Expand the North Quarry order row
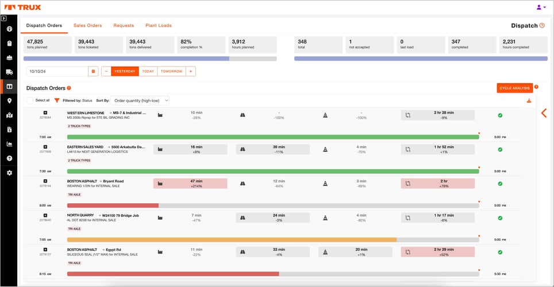 click(x=45, y=215)
